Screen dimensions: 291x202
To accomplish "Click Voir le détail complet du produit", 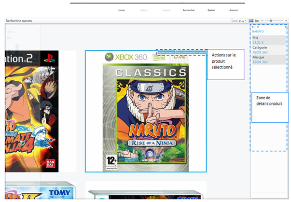I will tap(191, 53).
